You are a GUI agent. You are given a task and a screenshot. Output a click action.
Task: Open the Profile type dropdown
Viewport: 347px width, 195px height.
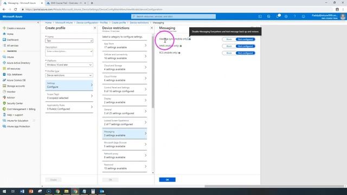pyautogui.click(x=69, y=75)
